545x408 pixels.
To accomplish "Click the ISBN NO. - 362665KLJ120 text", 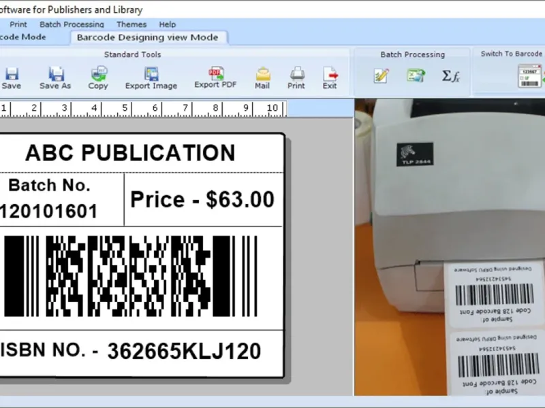I will pyautogui.click(x=130, y=350).
